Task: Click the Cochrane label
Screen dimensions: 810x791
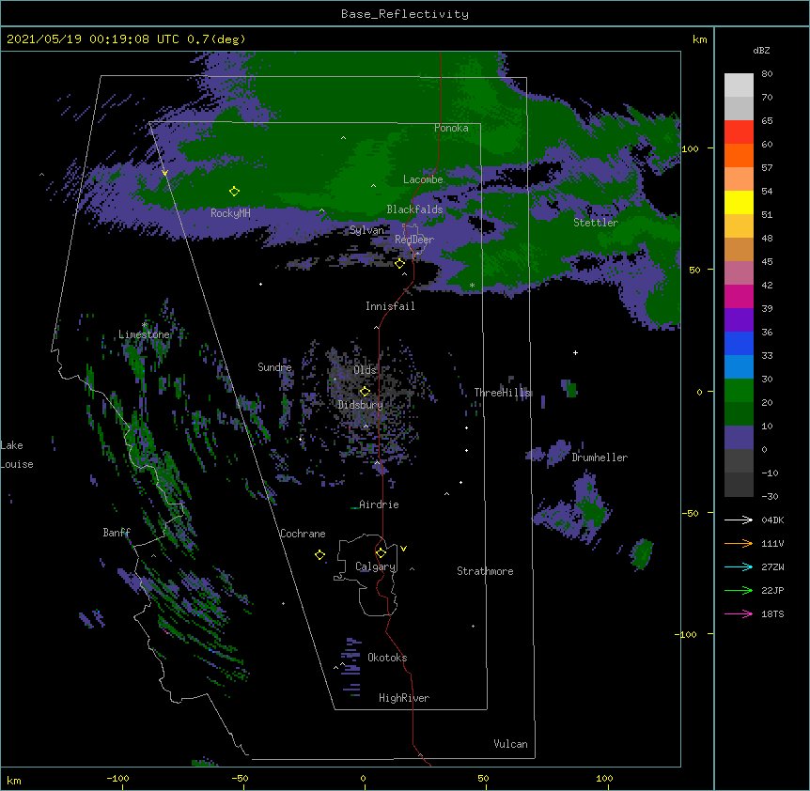Action: 303,534
